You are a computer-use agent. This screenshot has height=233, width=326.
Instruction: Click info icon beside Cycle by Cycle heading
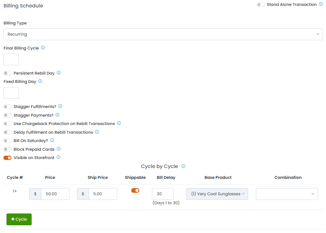[x=183, y=166]
